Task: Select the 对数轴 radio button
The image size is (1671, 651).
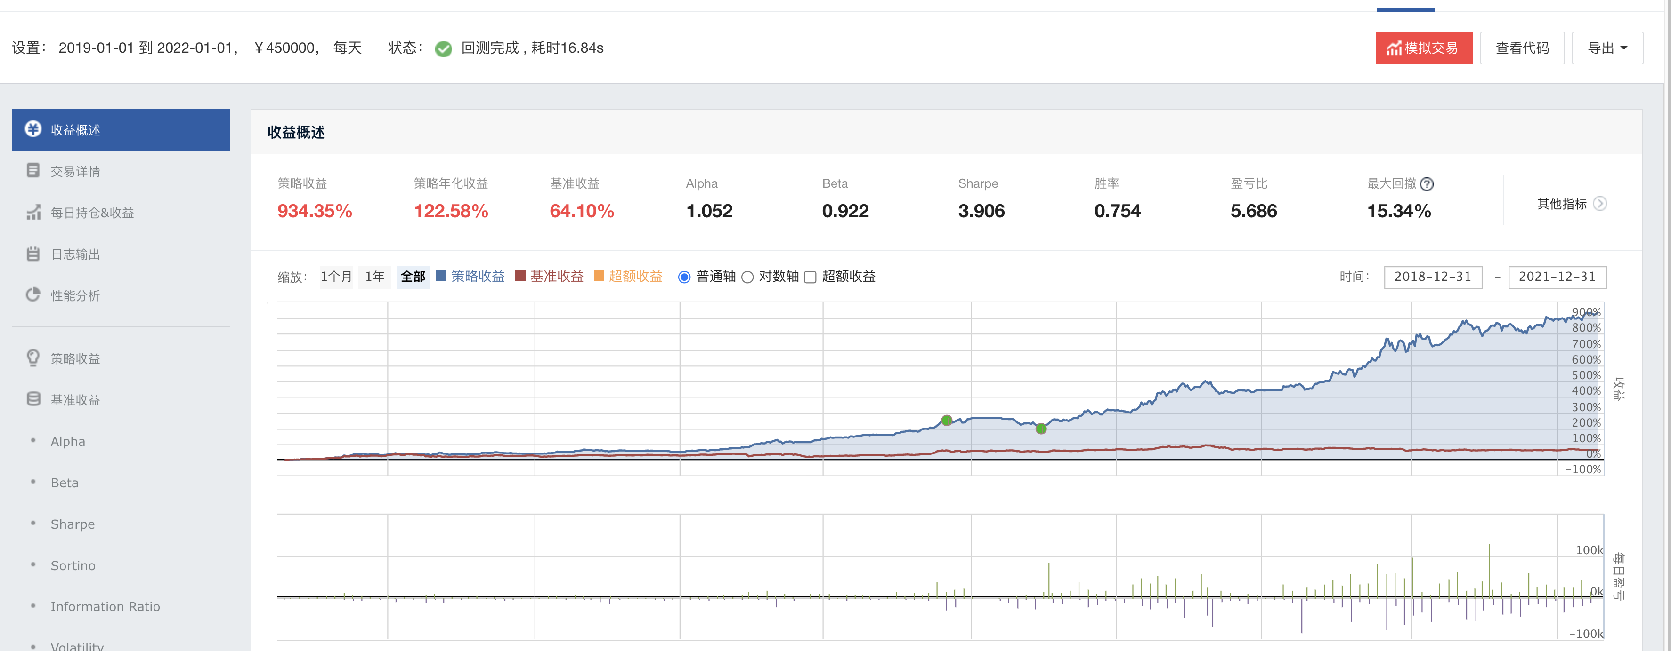Action: [x=747, y=277]
